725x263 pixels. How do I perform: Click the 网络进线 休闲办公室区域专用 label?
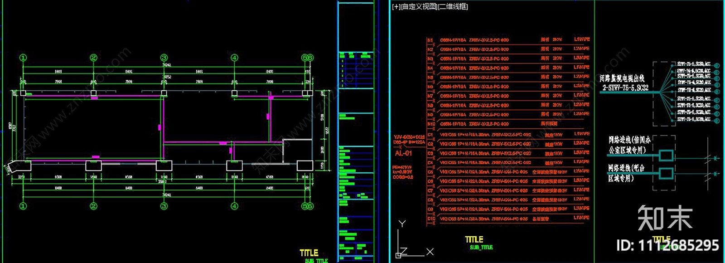click(x=629, y=145)
